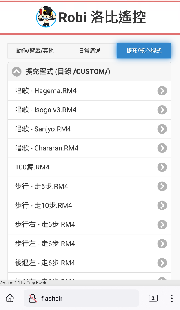Run 唱歌 - Sanjyo.RM4 program
The width and height of the screenshot is (180, 310).
(89, 129)
